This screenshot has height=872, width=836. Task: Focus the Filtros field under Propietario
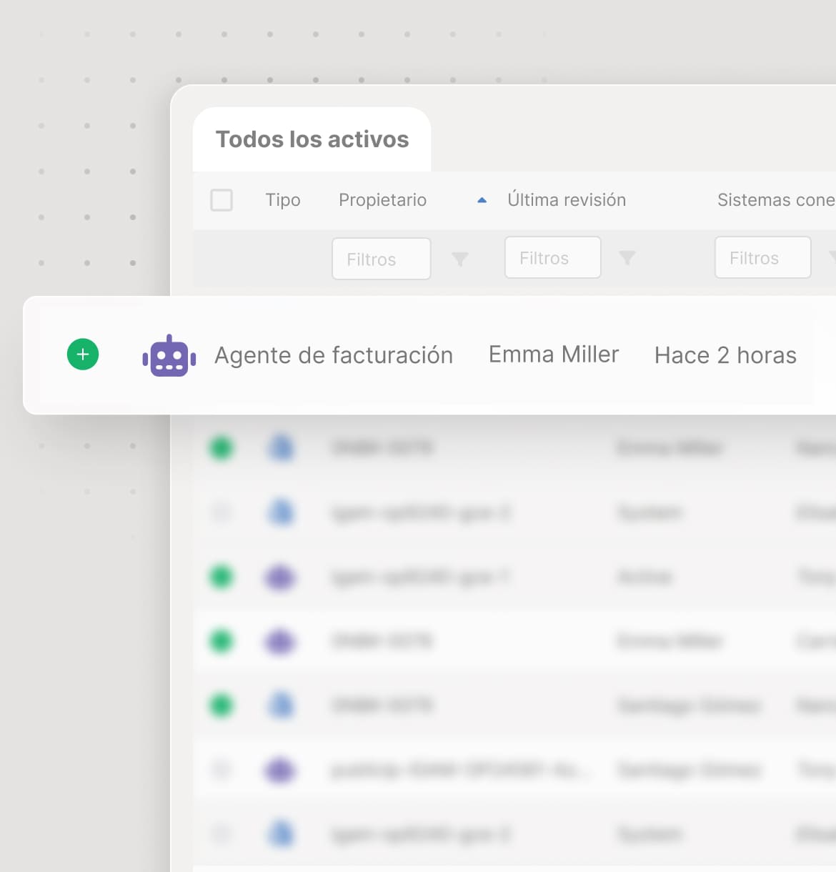click(382, 259)
